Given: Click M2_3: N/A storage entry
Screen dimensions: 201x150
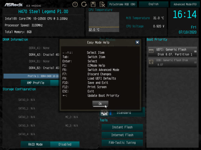Looking at the screenshot, I should [x=72, y=126].
